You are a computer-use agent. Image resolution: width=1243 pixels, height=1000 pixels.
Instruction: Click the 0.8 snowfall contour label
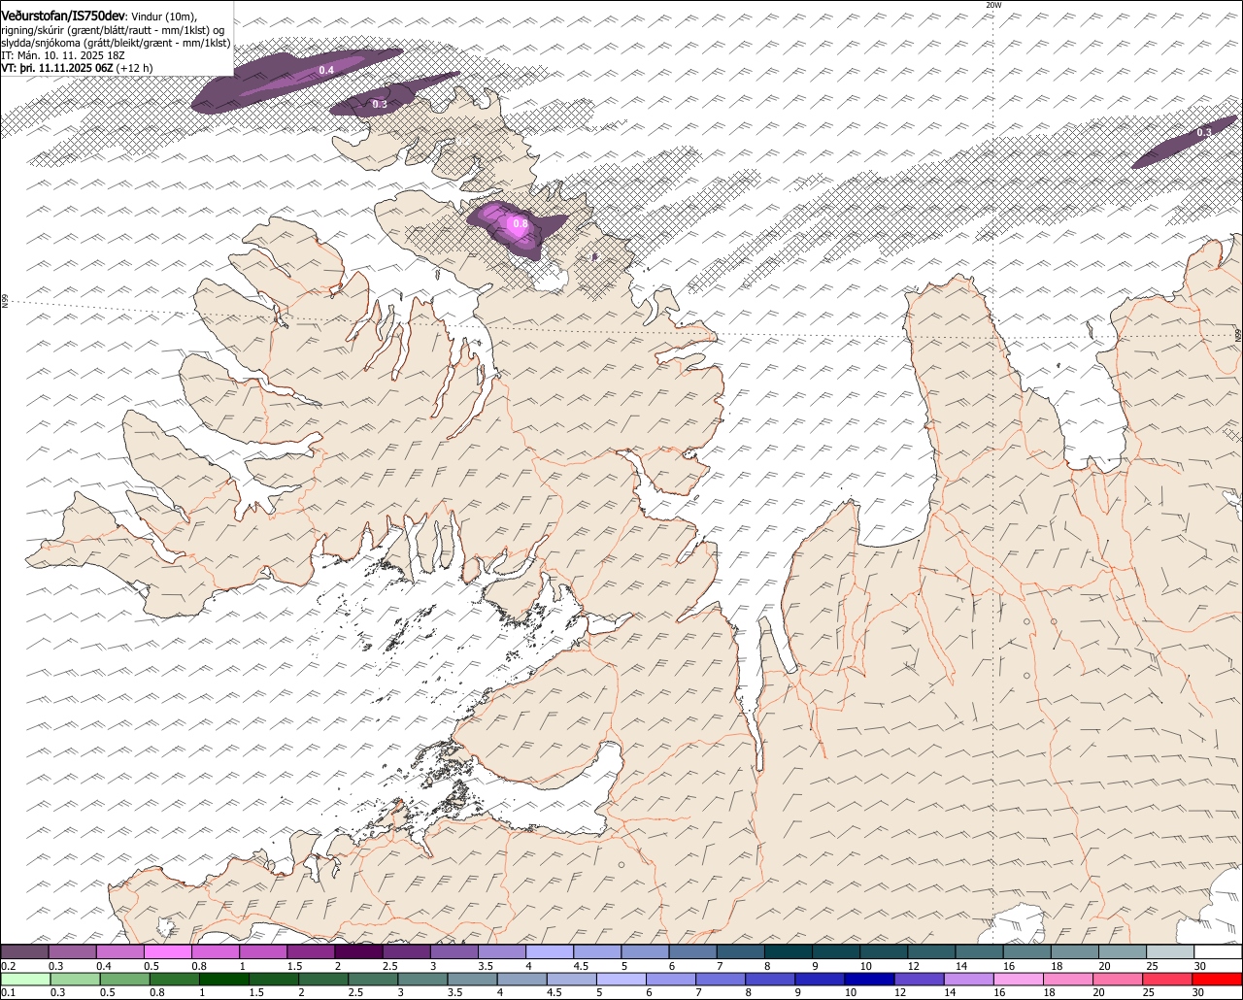(520, 223)
